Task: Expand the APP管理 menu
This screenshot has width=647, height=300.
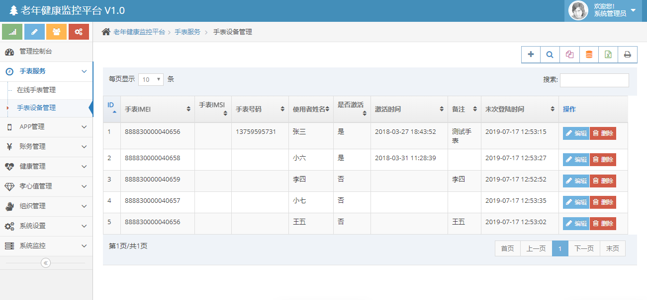Action: point(46,127)
